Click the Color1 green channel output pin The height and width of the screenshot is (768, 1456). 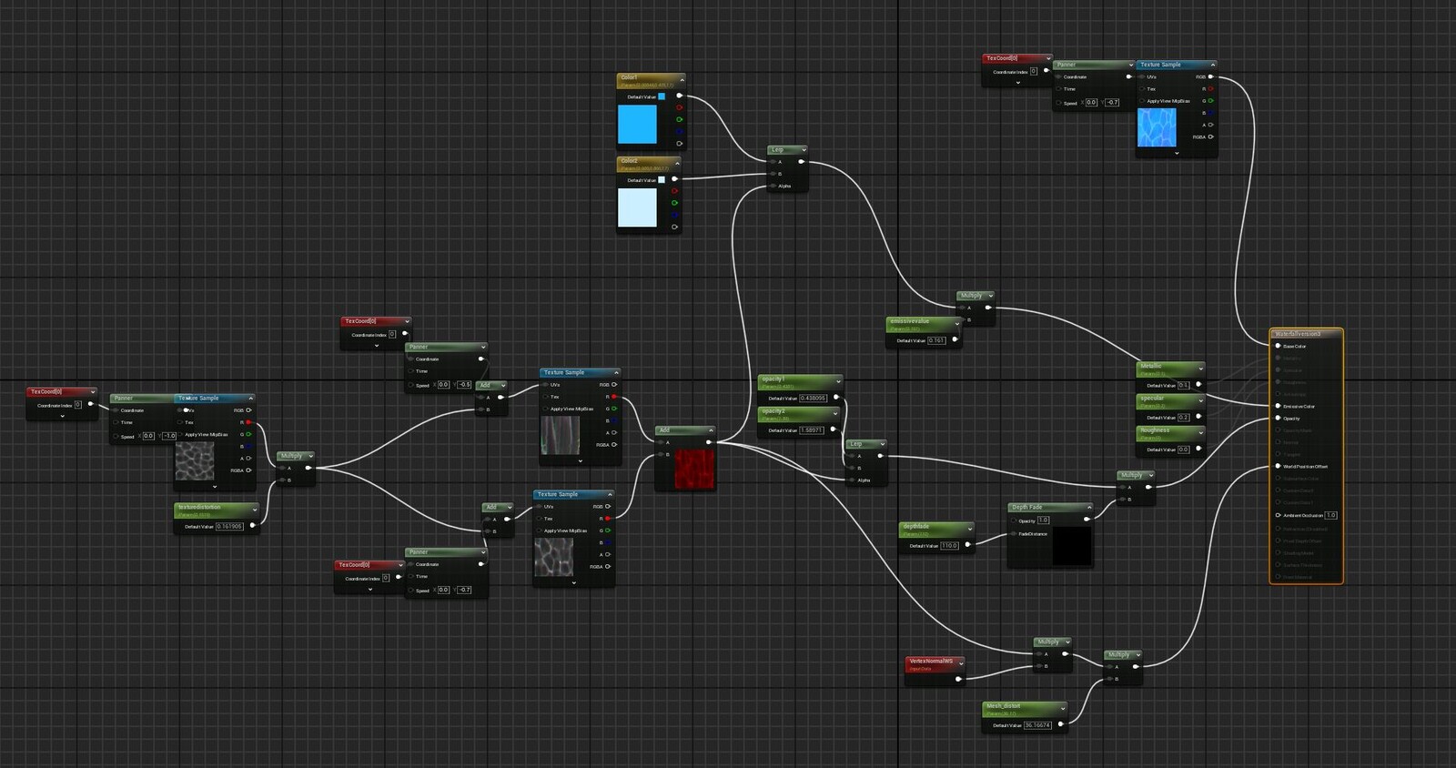679,119
